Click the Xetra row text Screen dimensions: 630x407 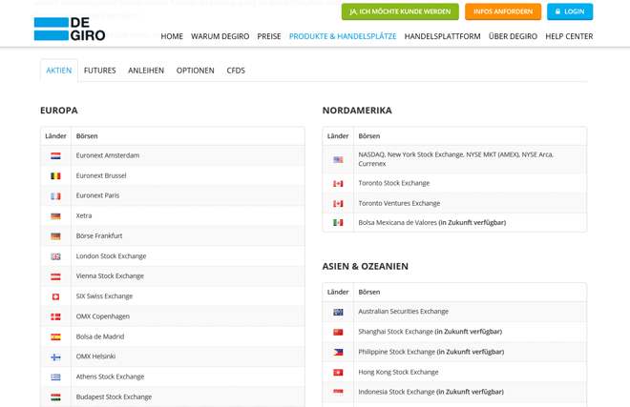84,215
